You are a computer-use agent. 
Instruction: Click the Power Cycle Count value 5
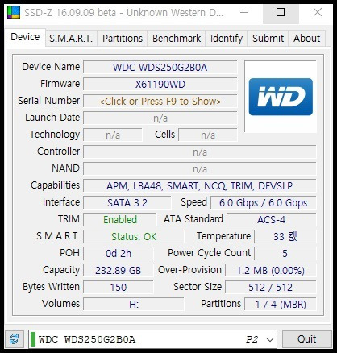(285, 254)
